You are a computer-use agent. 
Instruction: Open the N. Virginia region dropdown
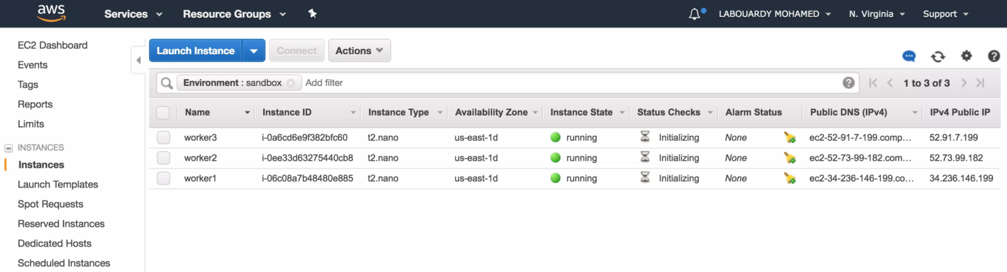pos(877,14)
